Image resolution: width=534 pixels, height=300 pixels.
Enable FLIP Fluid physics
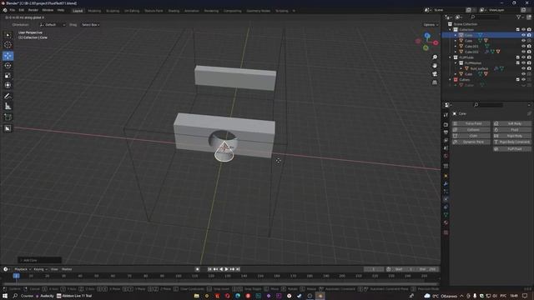512,149
